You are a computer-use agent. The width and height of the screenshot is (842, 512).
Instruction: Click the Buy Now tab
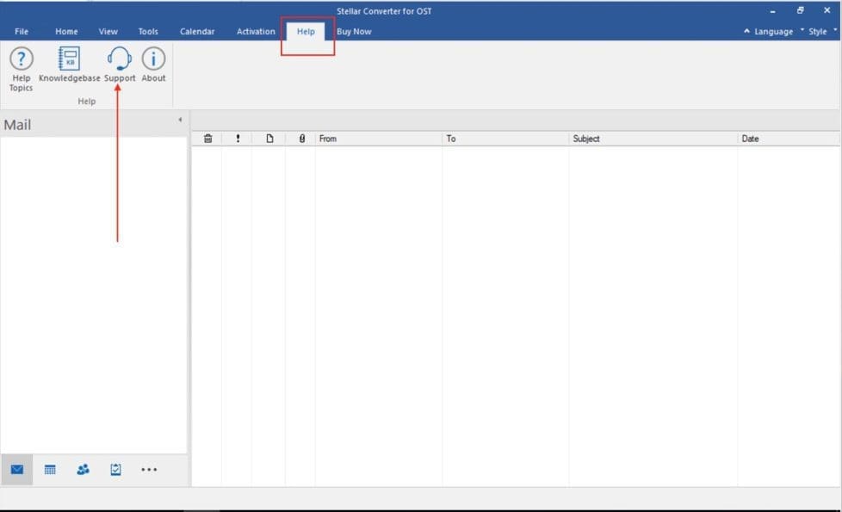[x=354, y=32]
